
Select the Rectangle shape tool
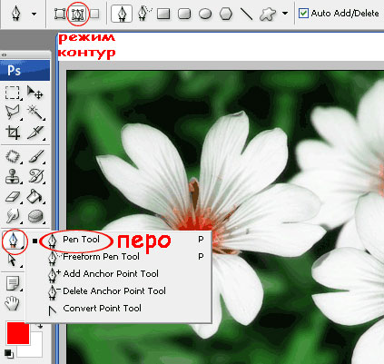click(x=163, y=14)
